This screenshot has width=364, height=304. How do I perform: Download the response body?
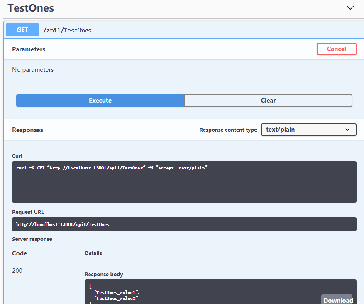pos(338,300)
